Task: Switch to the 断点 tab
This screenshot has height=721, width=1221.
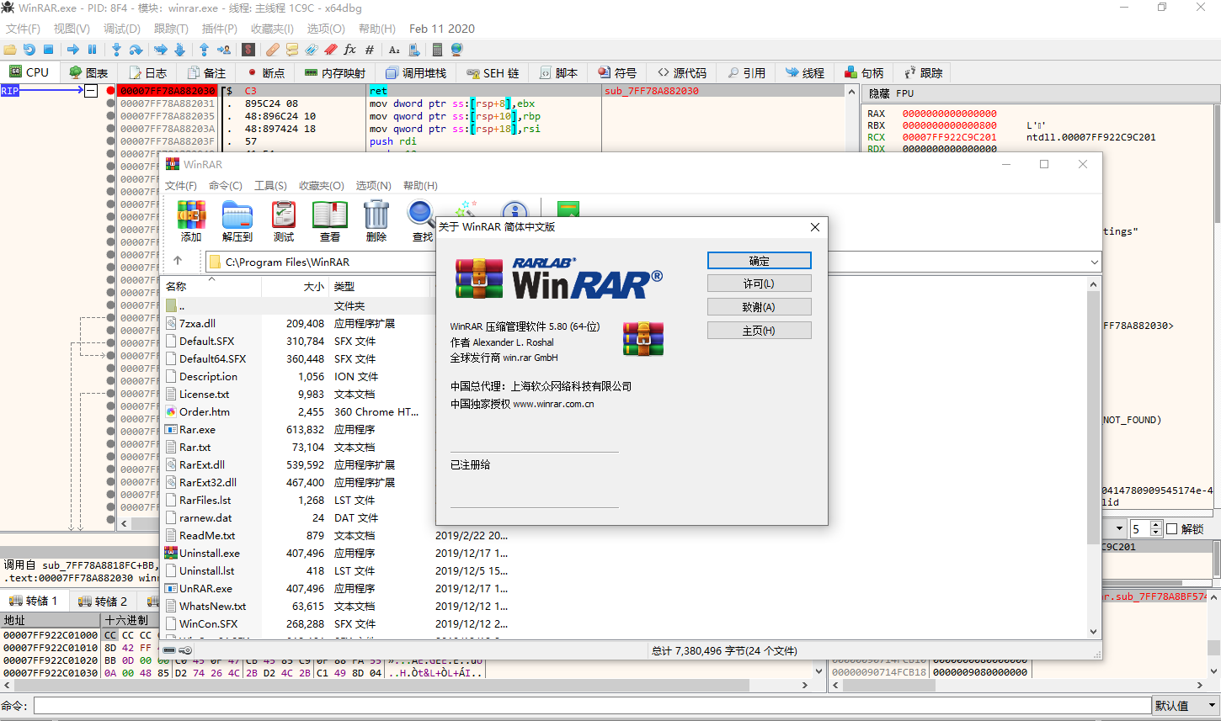Action: click(266, 73)
